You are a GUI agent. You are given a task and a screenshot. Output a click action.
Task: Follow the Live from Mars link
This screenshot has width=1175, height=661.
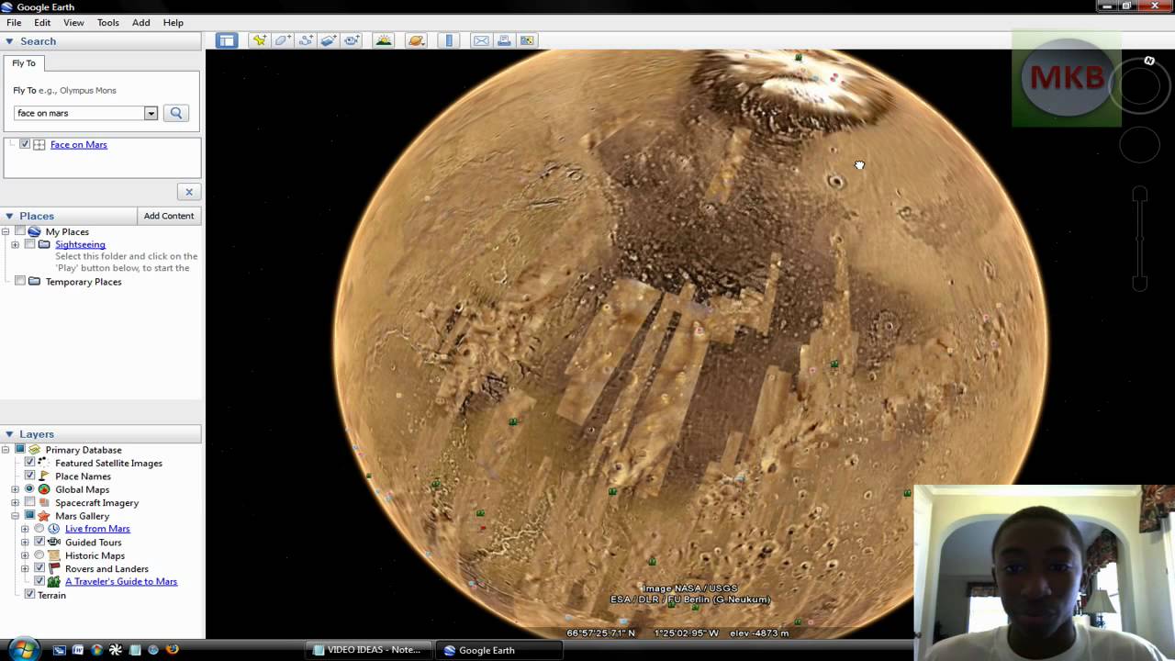pyautogui.click(x=97, y=529)
